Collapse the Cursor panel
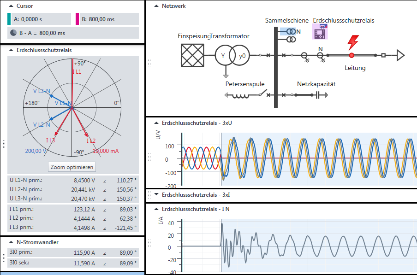This screenshot has height=275, width=417. coord(11,6)
